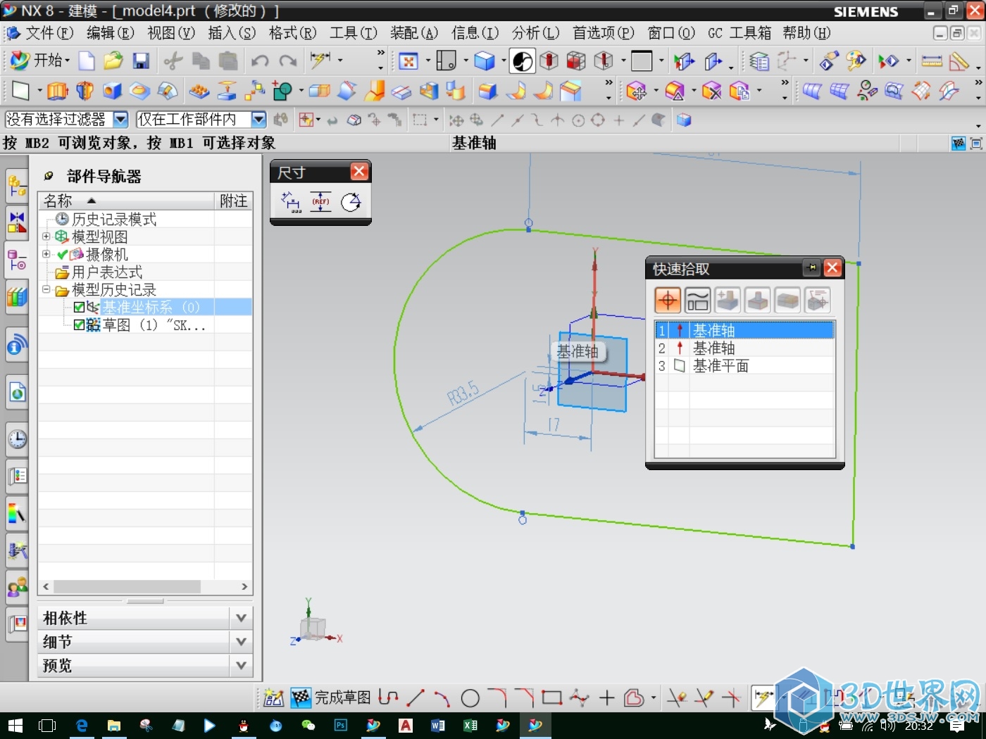Click the measure distance ruler icon

[x=932, y=61]
